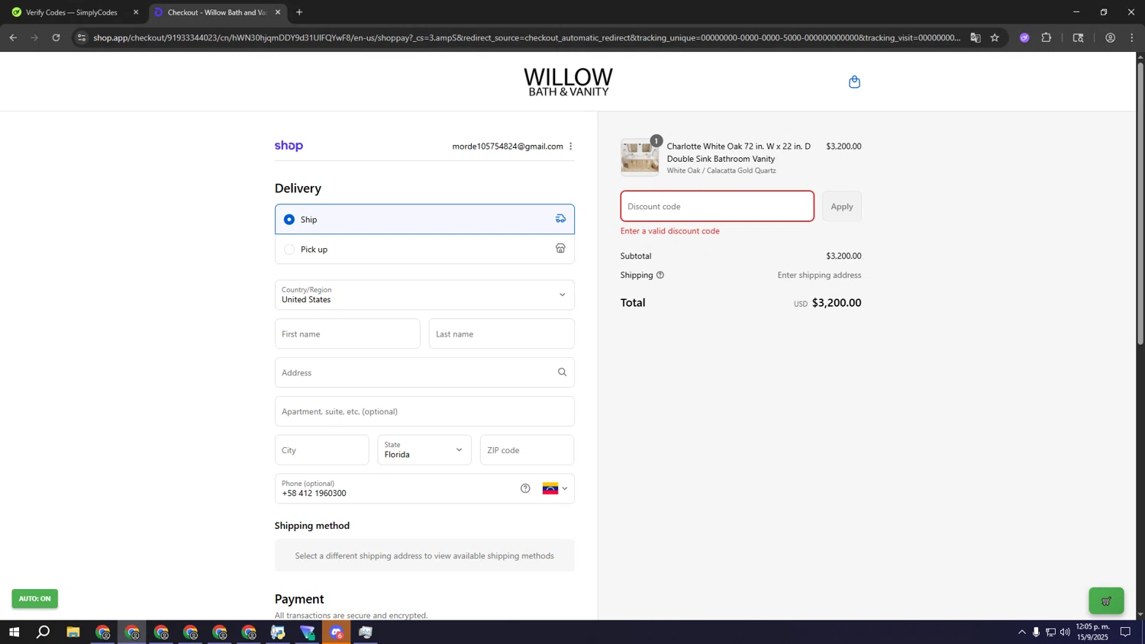Click the ZIP code field
This screenshot has height=644, width=1145.
click(x=527, y=450)
